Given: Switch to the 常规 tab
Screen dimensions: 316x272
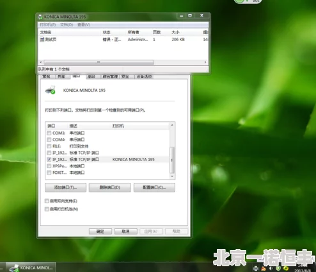Looking at the screenshot, I should tap(47, 76).
